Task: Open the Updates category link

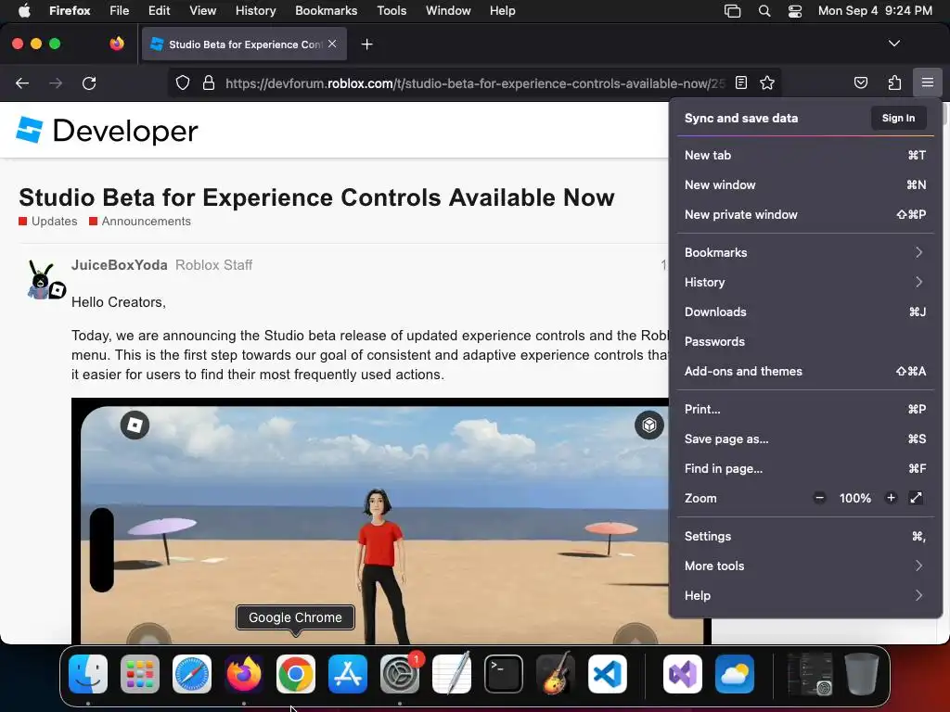Action: click(x=48, y=221)
